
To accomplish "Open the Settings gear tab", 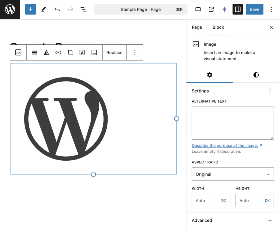I will click(x=210, y=75).
